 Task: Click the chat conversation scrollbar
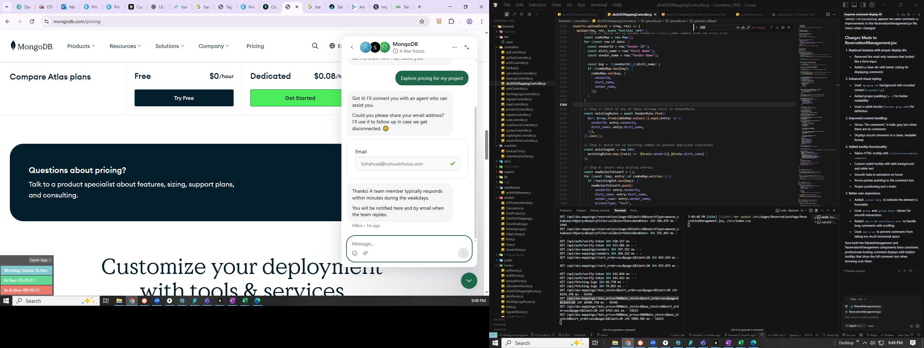476,172
